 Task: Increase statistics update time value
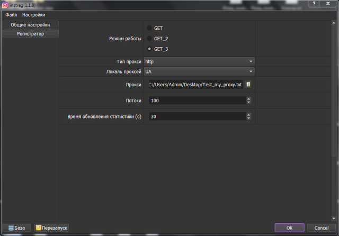click(x=248, y=114)
